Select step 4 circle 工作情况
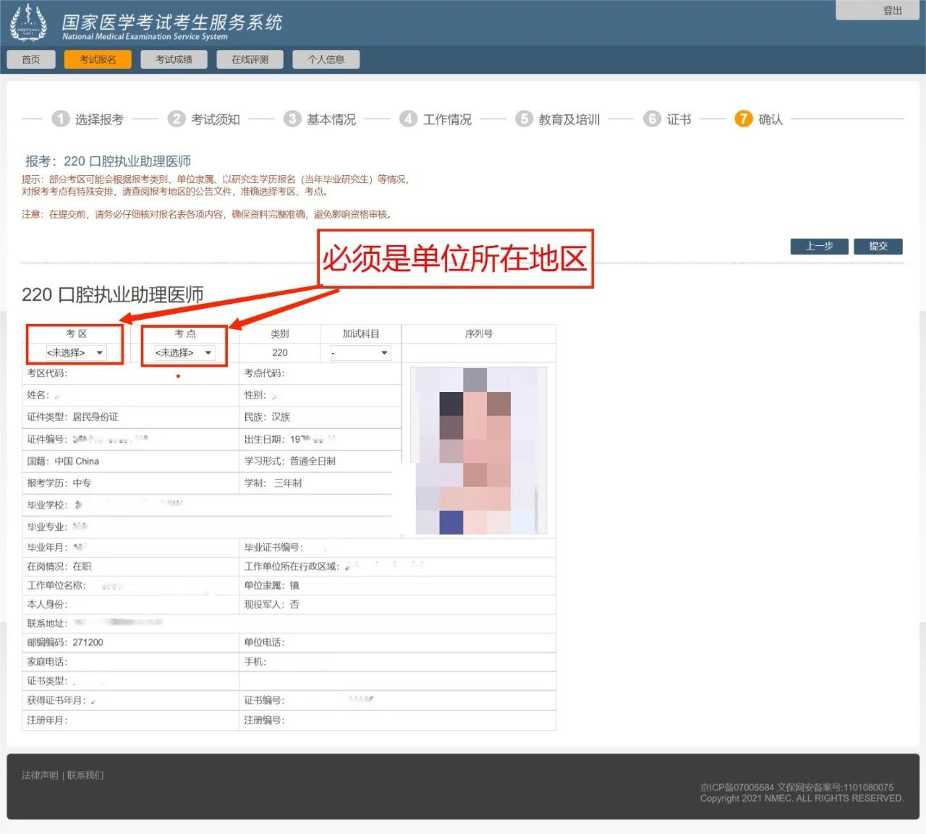The image size is (926, 834). click(x=409, y=119)
